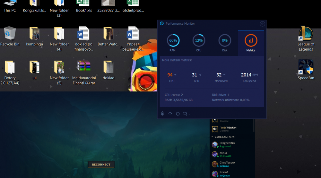Switch to the CPU 12% gauge

pos(199,40)
